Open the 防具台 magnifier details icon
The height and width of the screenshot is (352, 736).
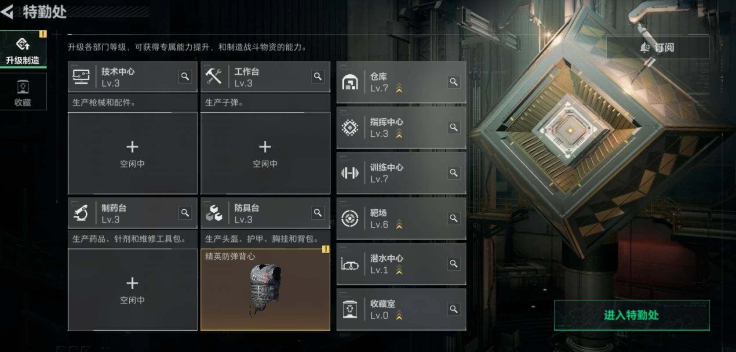pos(318,213)
